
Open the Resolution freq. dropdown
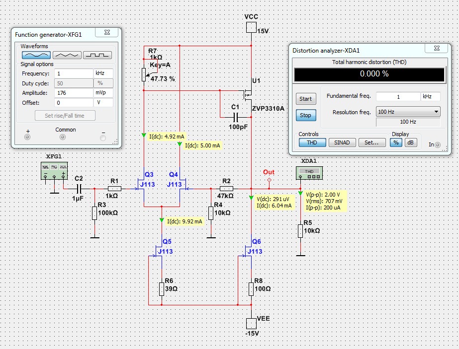coord(408,112)
